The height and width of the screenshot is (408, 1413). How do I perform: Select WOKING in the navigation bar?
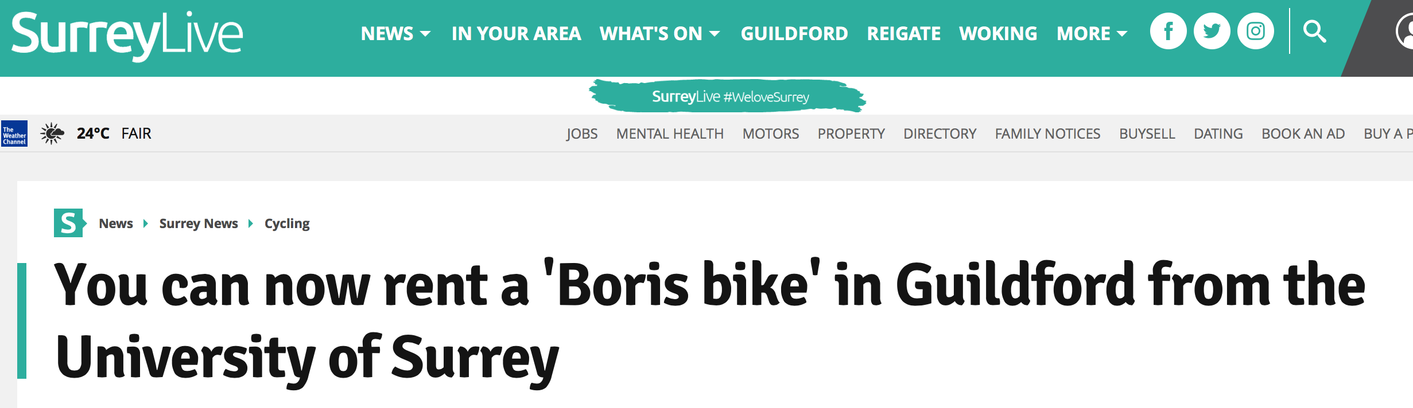point(998,34)
